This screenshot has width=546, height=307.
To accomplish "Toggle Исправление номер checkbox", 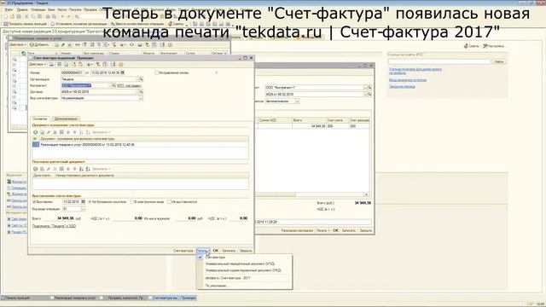I will 156,72.
